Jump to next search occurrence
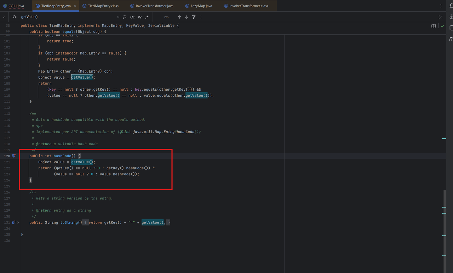This screenshot has height=273, width=453. tap(187, 17)
